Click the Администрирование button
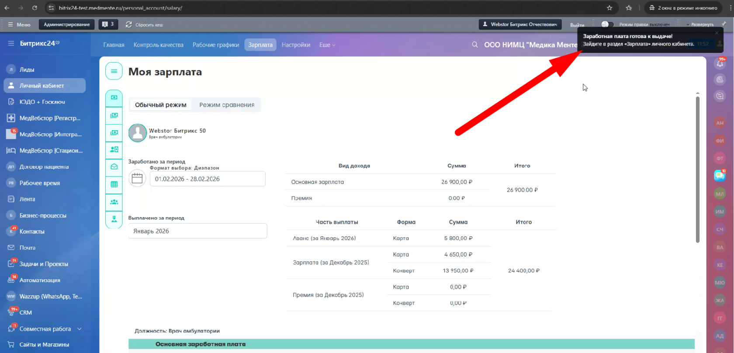 66,24
